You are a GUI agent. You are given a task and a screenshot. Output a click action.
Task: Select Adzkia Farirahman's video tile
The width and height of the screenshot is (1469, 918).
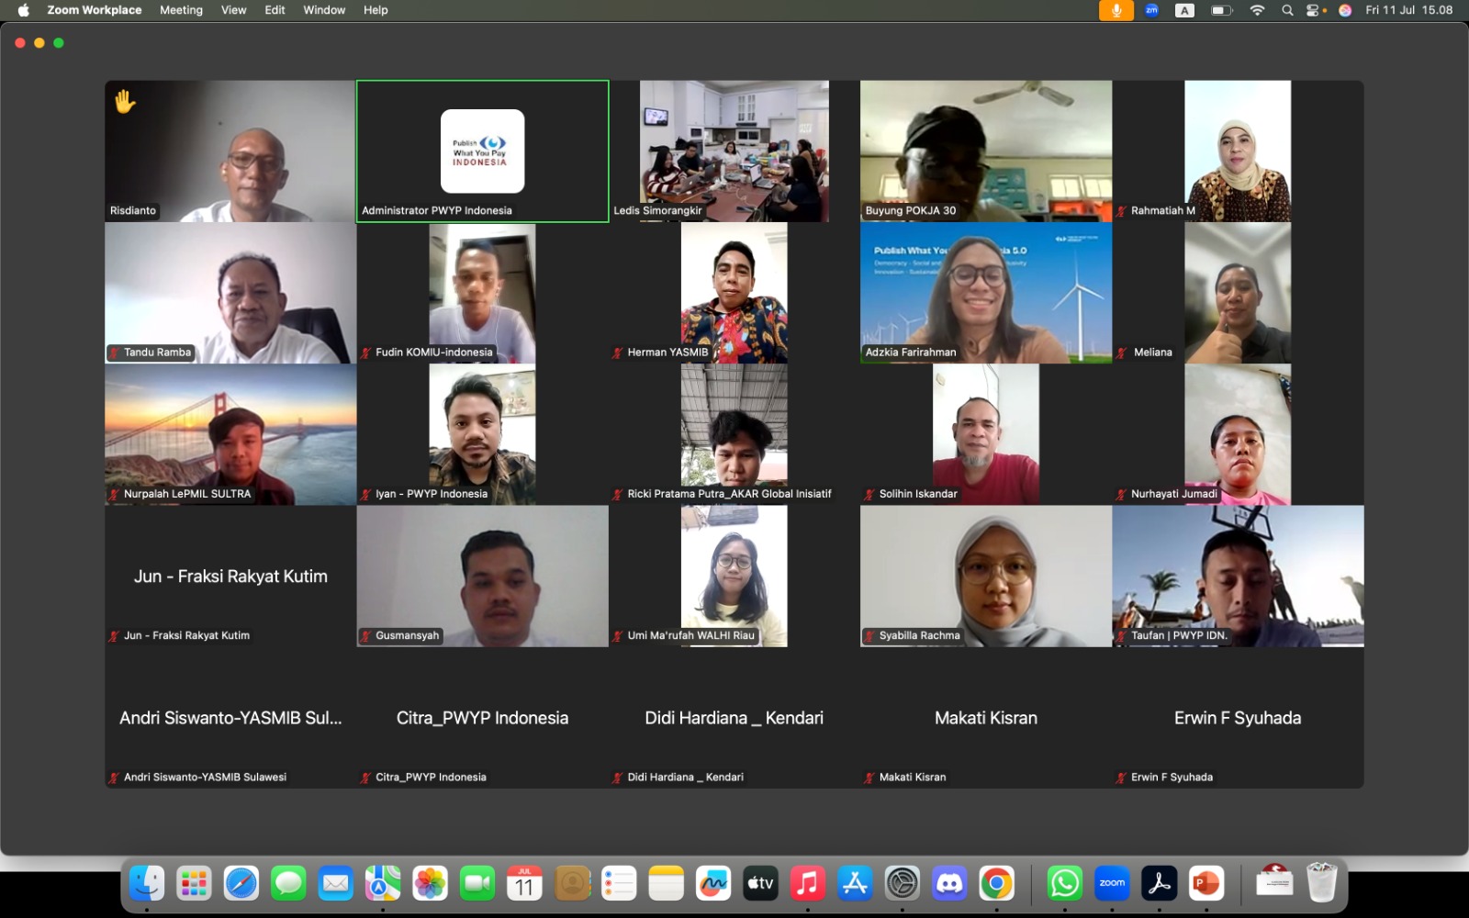985,293
